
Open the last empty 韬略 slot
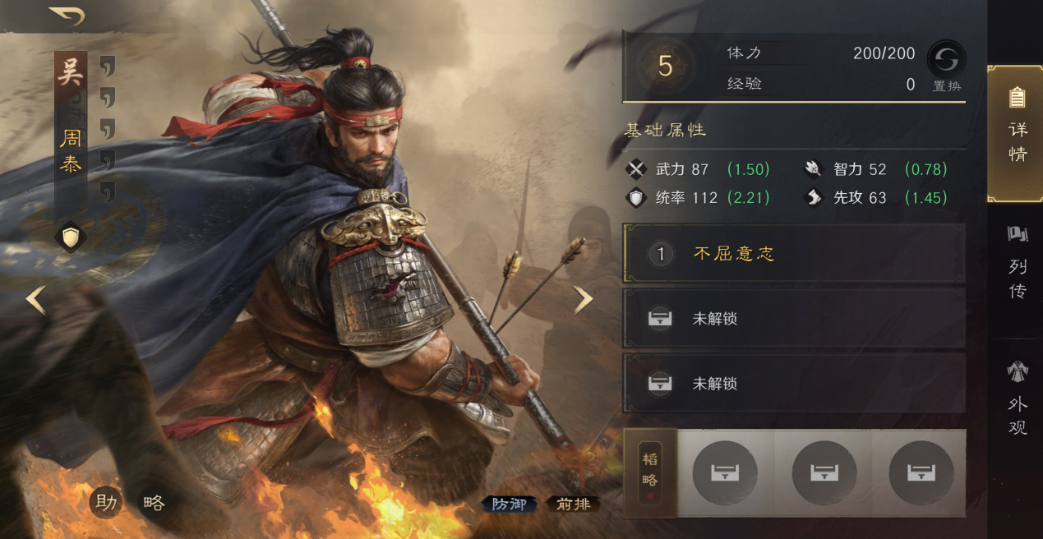click(x=921, y=472)
